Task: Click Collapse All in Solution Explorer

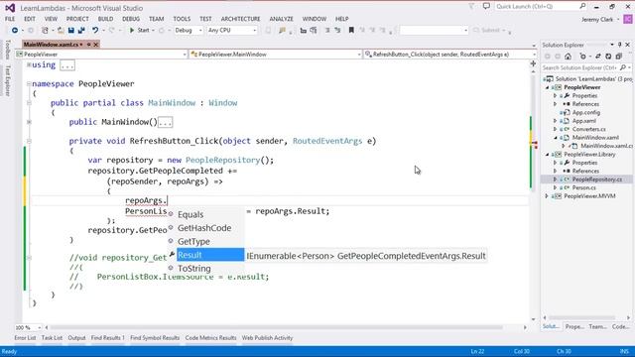Action: pyautogui.click(x=618, y=57)
